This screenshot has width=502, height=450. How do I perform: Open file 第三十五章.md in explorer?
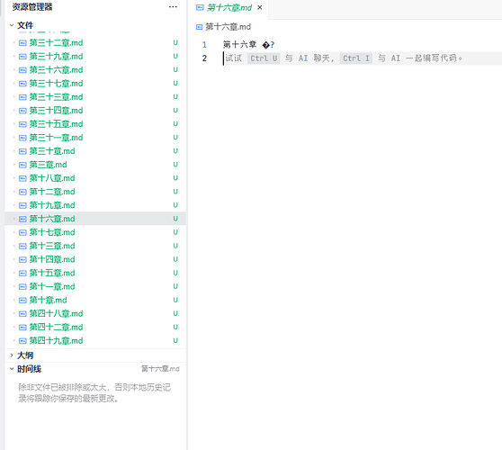pyautogui.click(x=95, y=124)
